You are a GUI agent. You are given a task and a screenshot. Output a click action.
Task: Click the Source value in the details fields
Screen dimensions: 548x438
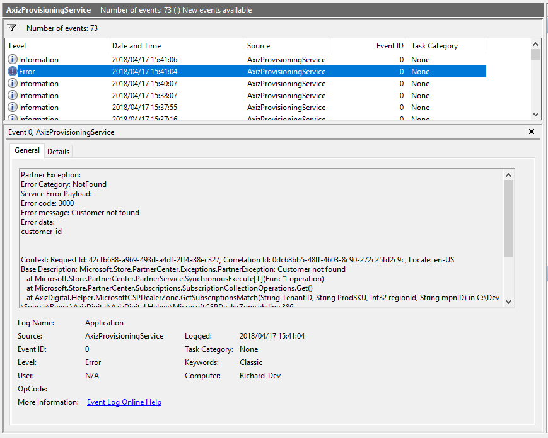pos(124,336)
